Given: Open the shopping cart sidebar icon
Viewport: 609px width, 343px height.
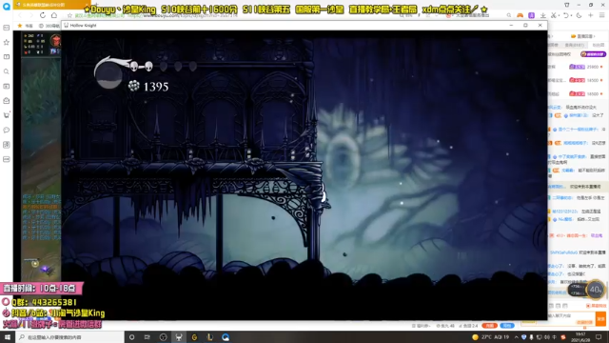Looking at the screenshot, I should [7, 115].
